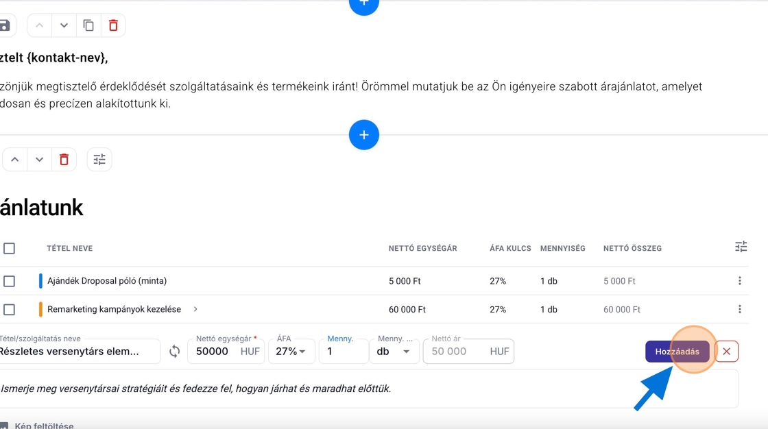Cancel new item with red X button

pos(726,352)
